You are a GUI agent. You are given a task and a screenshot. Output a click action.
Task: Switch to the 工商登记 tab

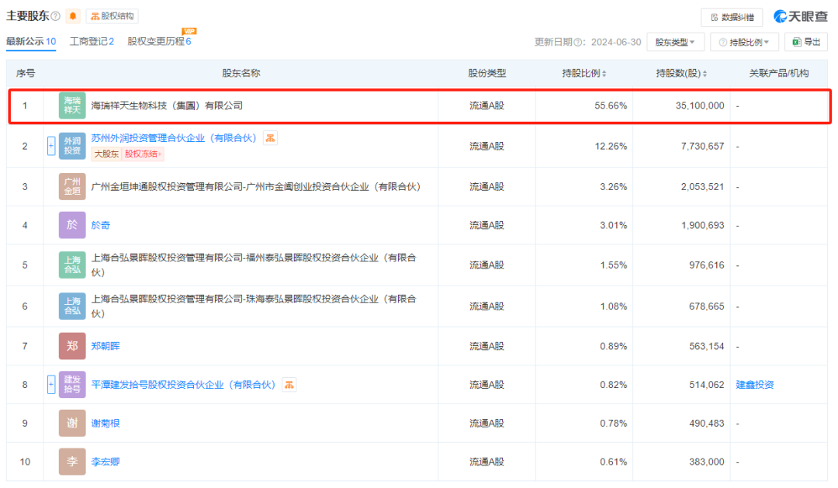click(x=92, y=41)
